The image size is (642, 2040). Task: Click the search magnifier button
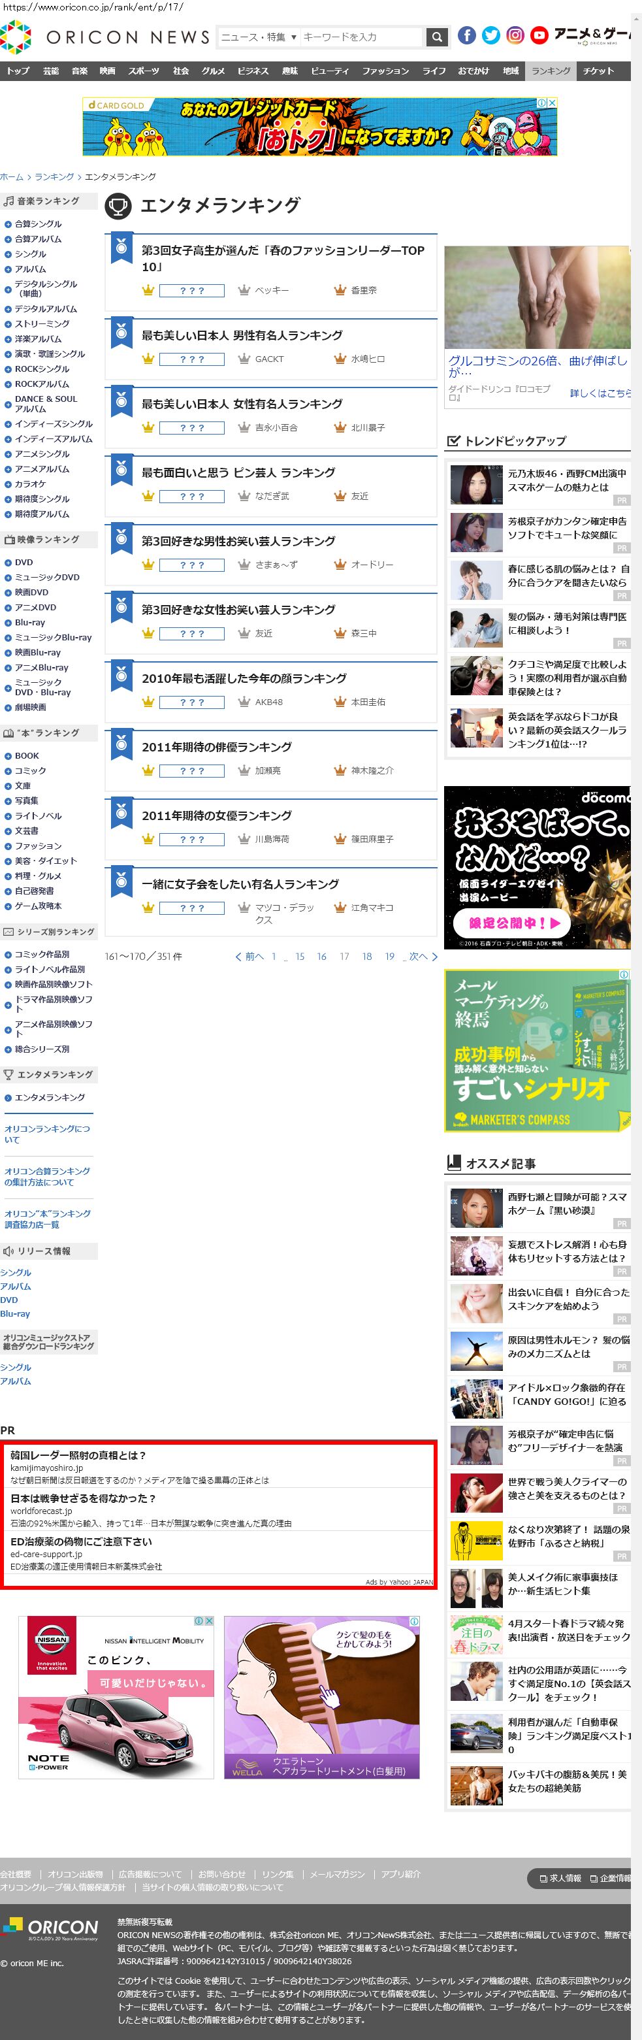pos(436,37)
